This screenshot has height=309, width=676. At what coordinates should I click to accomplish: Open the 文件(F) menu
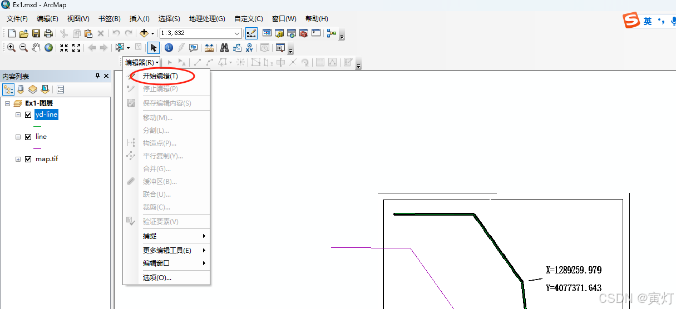[17, 18]
